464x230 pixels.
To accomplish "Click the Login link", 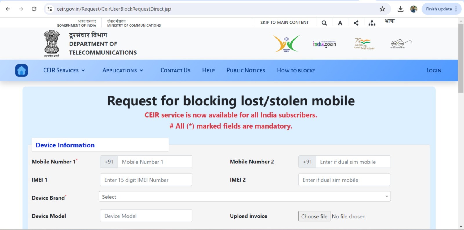I will coord(434,70).
